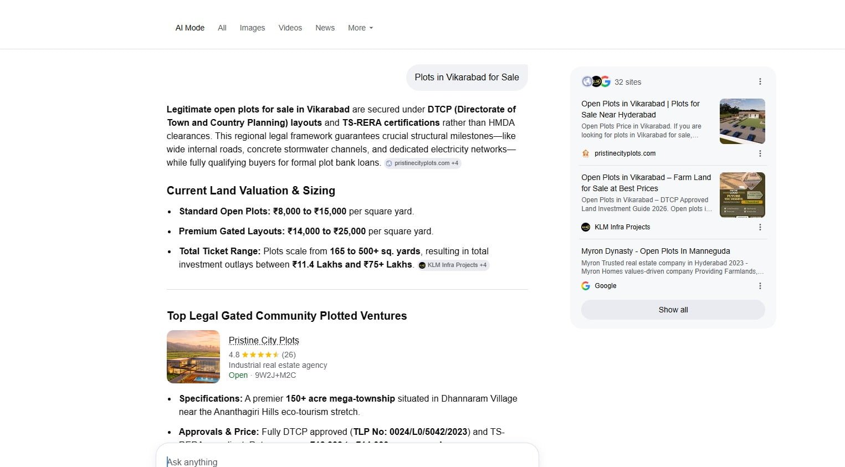Click the 'Plots in Vikarabad for Sale' query bubble
The width and height of the screenshot is (845, 467).
(x=467, y=77)
